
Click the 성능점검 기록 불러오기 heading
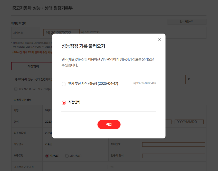(83, 46)
